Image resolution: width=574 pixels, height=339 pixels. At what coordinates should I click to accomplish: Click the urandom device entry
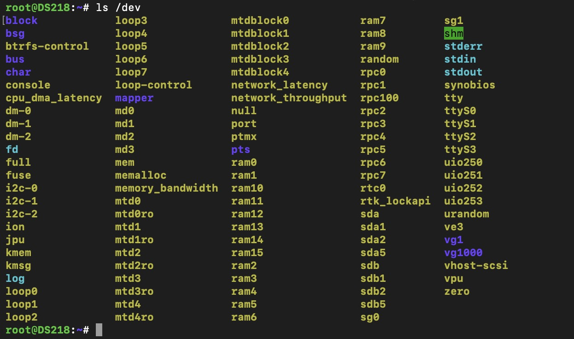[466, 214]
